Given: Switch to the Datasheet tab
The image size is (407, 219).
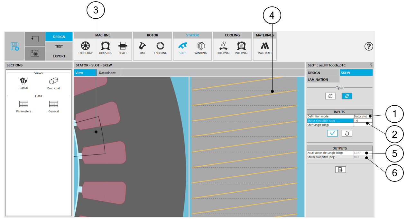Looking at the screenshot, I should 107,73.
